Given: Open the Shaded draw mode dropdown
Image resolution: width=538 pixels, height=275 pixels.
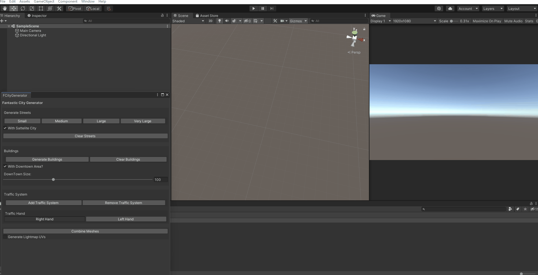Looking at the screenshot, I should coord(188,21).
